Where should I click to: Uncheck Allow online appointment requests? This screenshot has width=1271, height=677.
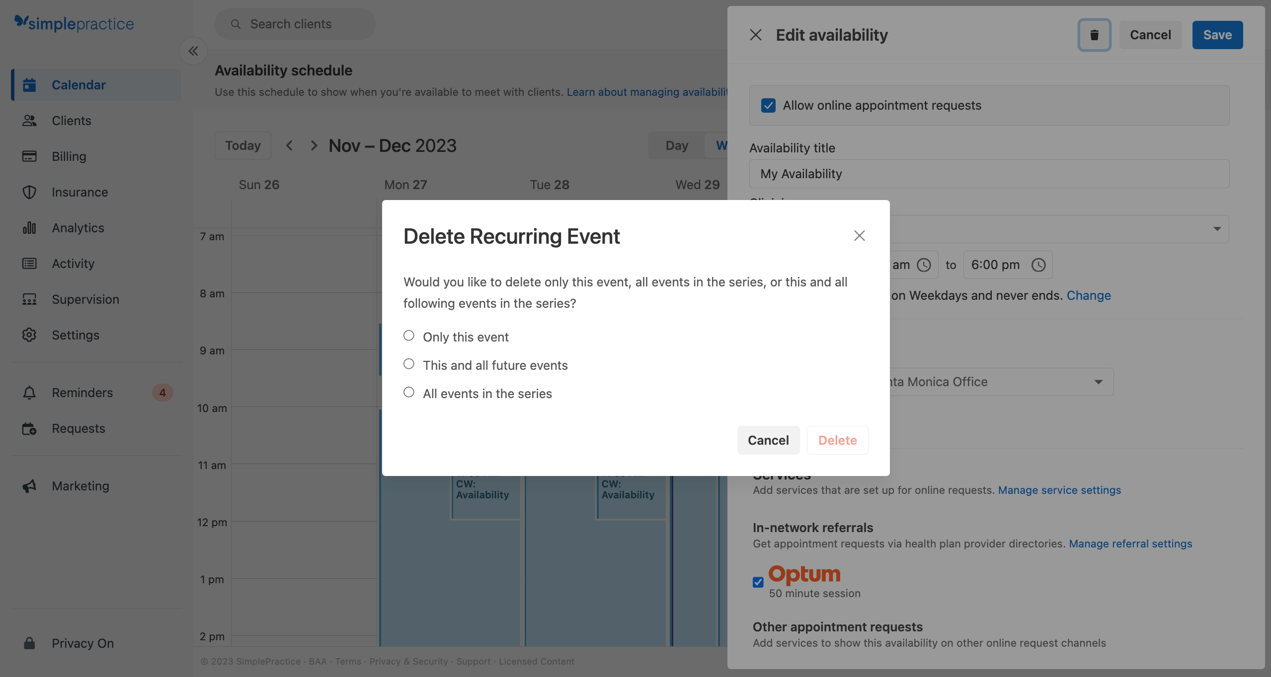pos(769,105)
